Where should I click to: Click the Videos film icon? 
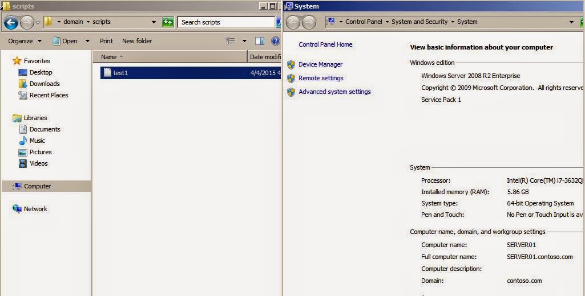(x=23, y=163)
